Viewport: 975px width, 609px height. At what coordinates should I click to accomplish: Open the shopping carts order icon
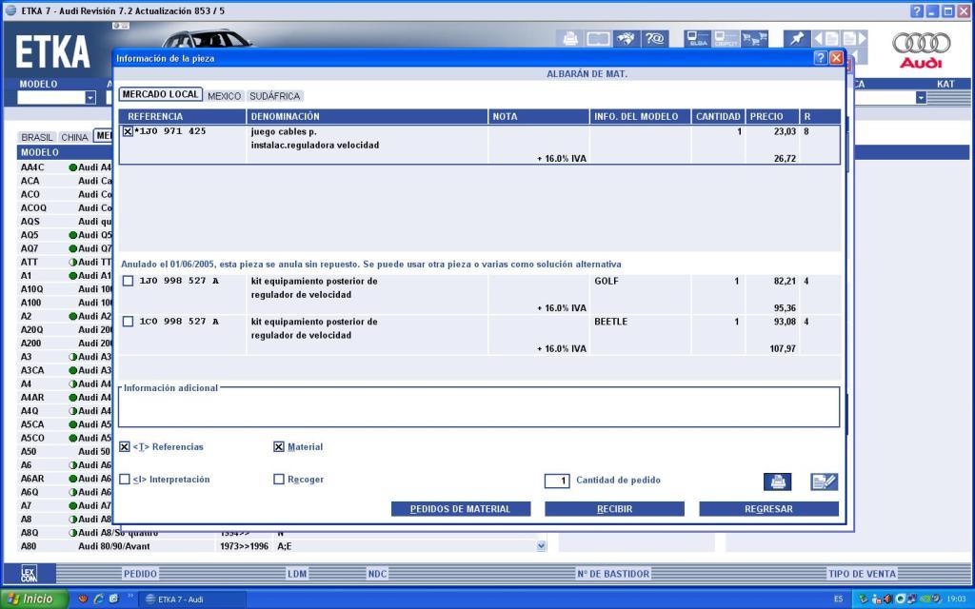point(754,39)
